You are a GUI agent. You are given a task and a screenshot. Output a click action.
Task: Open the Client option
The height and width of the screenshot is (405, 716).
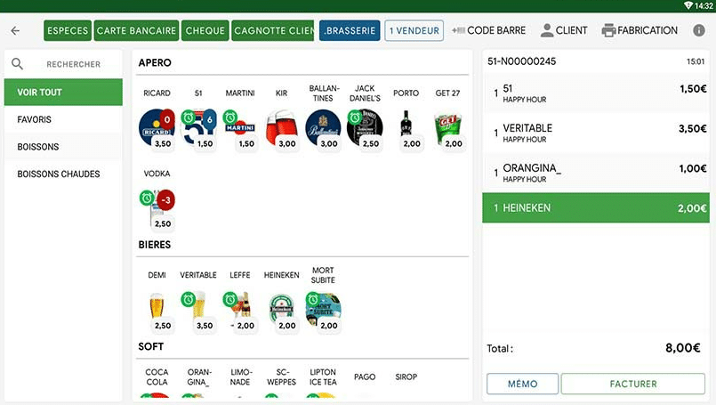[x=564, y=30]
